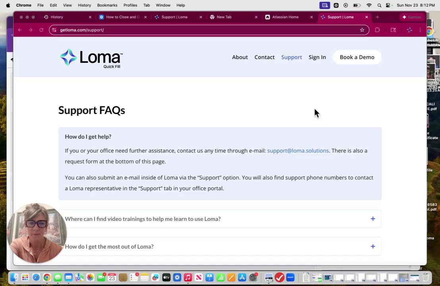The image size is (440, 286).
Task: Switch to How to Close and D tab
Action: pos(122,17)
